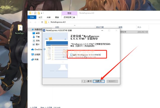Click the 上一步(P) back button

87,81
